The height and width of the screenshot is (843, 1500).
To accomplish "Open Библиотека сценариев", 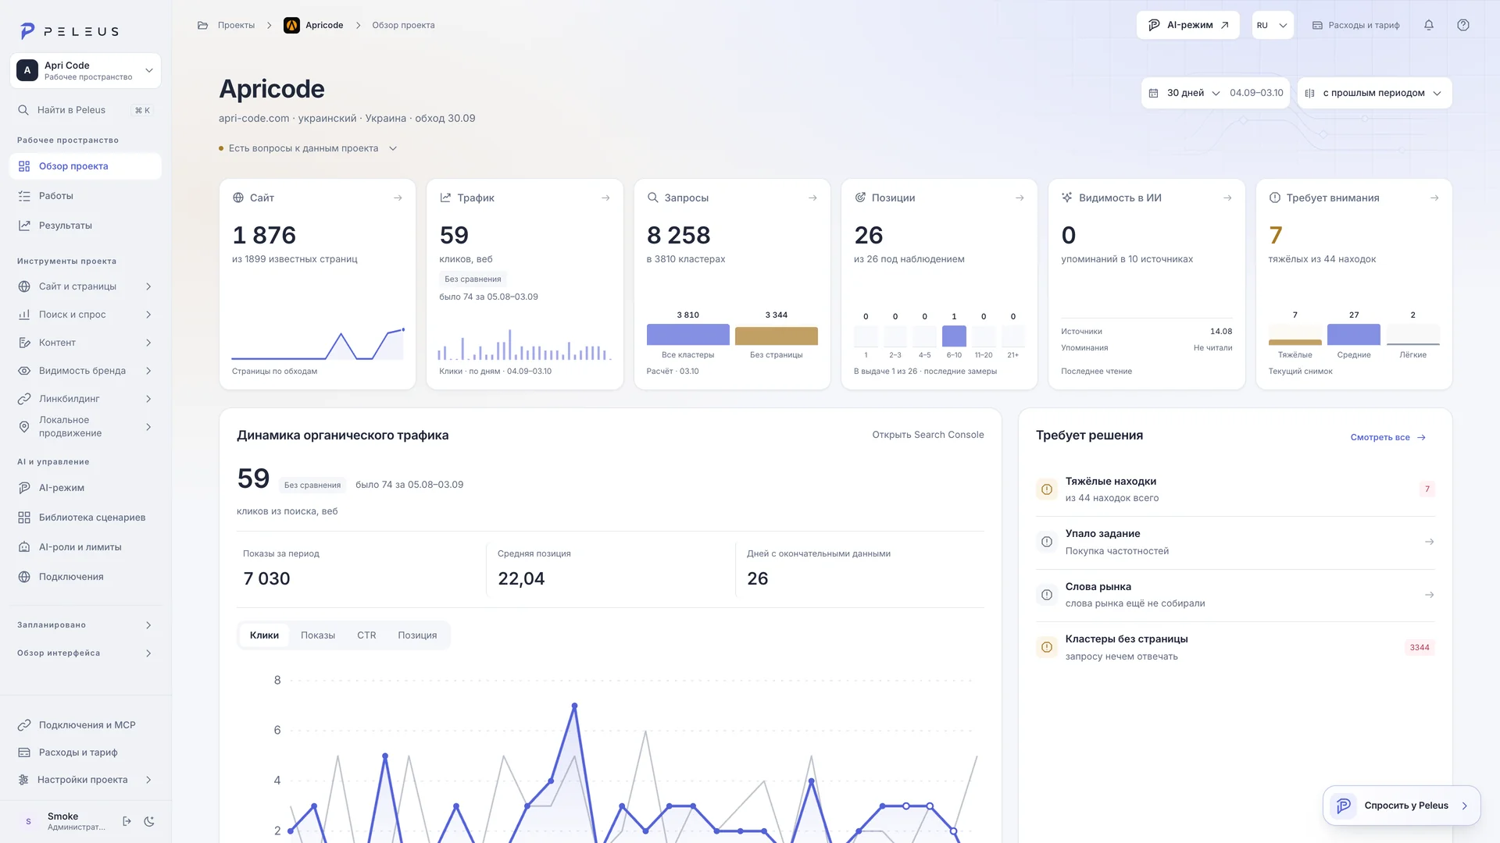I will click(85, 518).
